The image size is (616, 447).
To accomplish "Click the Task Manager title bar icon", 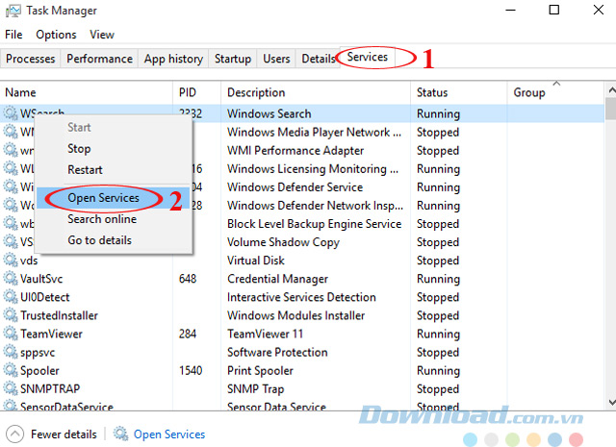I will tap(13, 12).
